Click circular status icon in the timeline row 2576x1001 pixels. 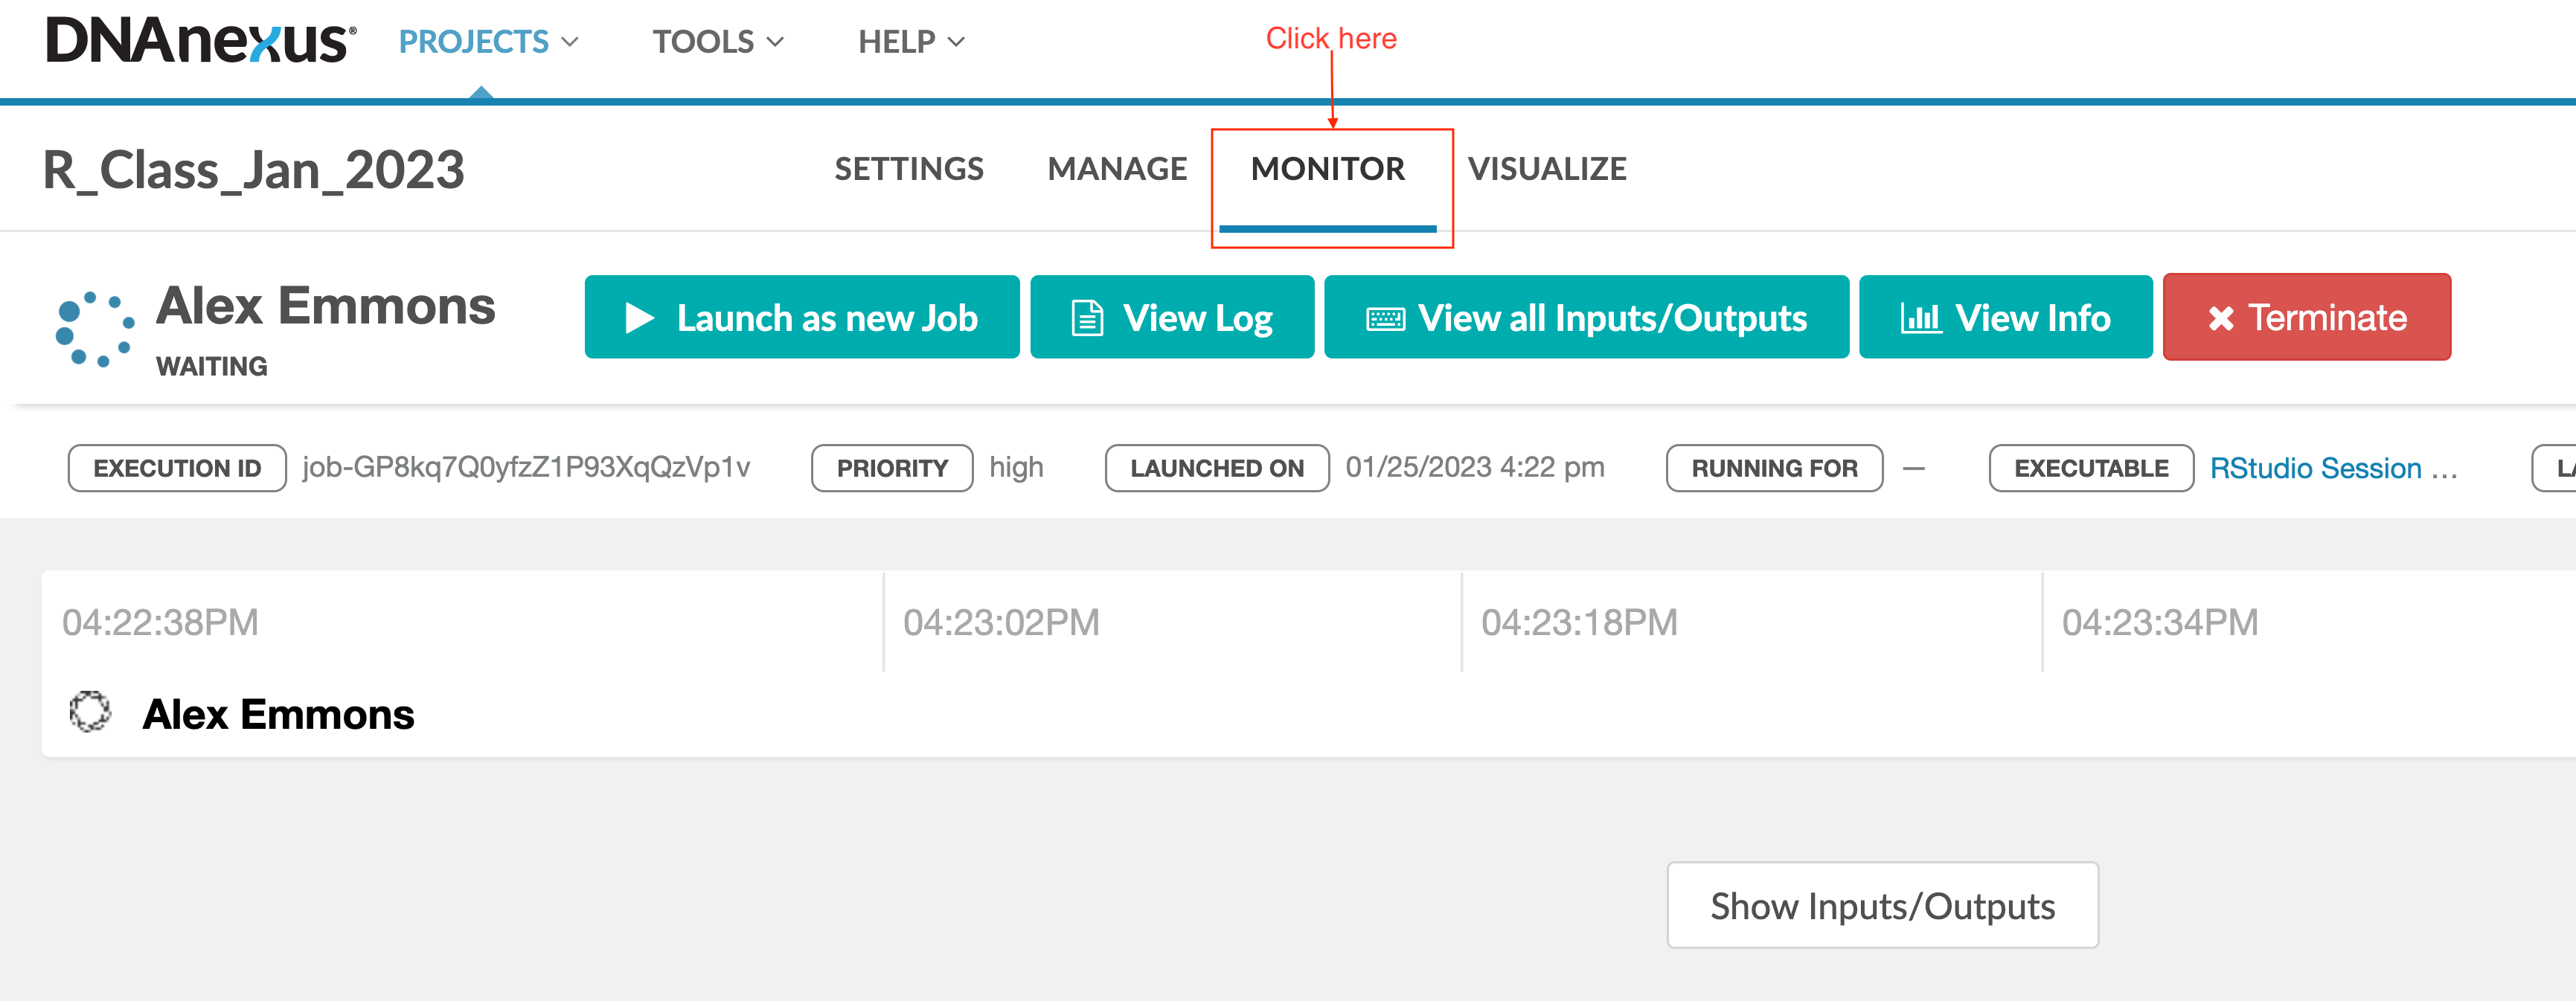pos(90,712)
